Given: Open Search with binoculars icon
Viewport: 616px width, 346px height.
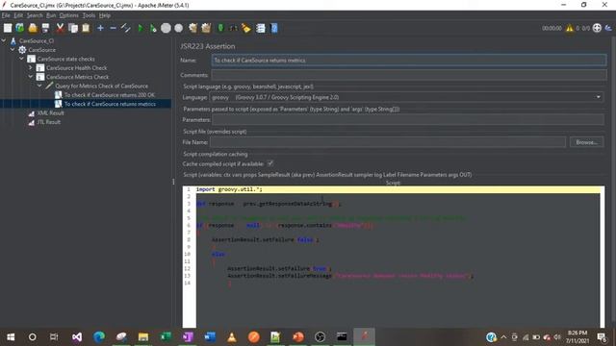Looking at the screenshot, I should click(233, 28).
